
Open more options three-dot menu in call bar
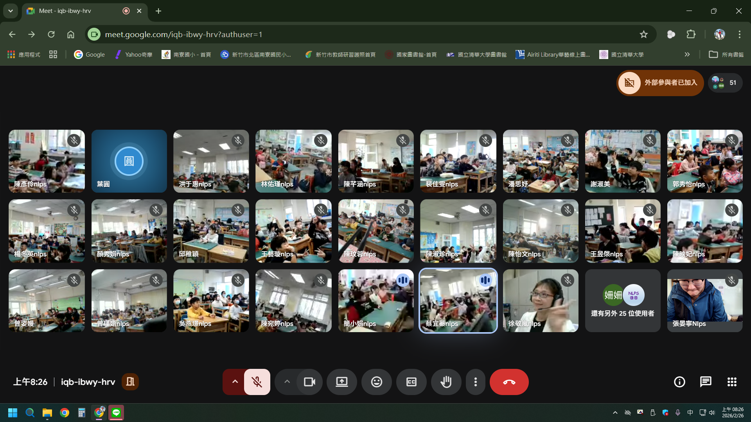pos(475,382)
